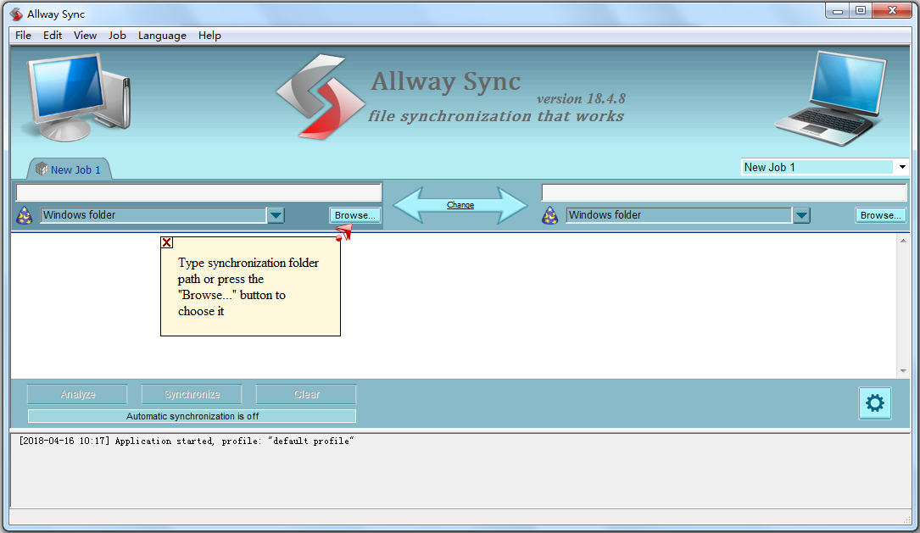920x533 pixels.
Task: Click the left folder wizard icon
Action: pyautogui.click(x=25, y=215)
